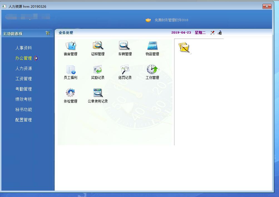279x197 pixels.
Task: Open the 公章使用记录 seal usage icon
Action: click(x=98, y=93)
